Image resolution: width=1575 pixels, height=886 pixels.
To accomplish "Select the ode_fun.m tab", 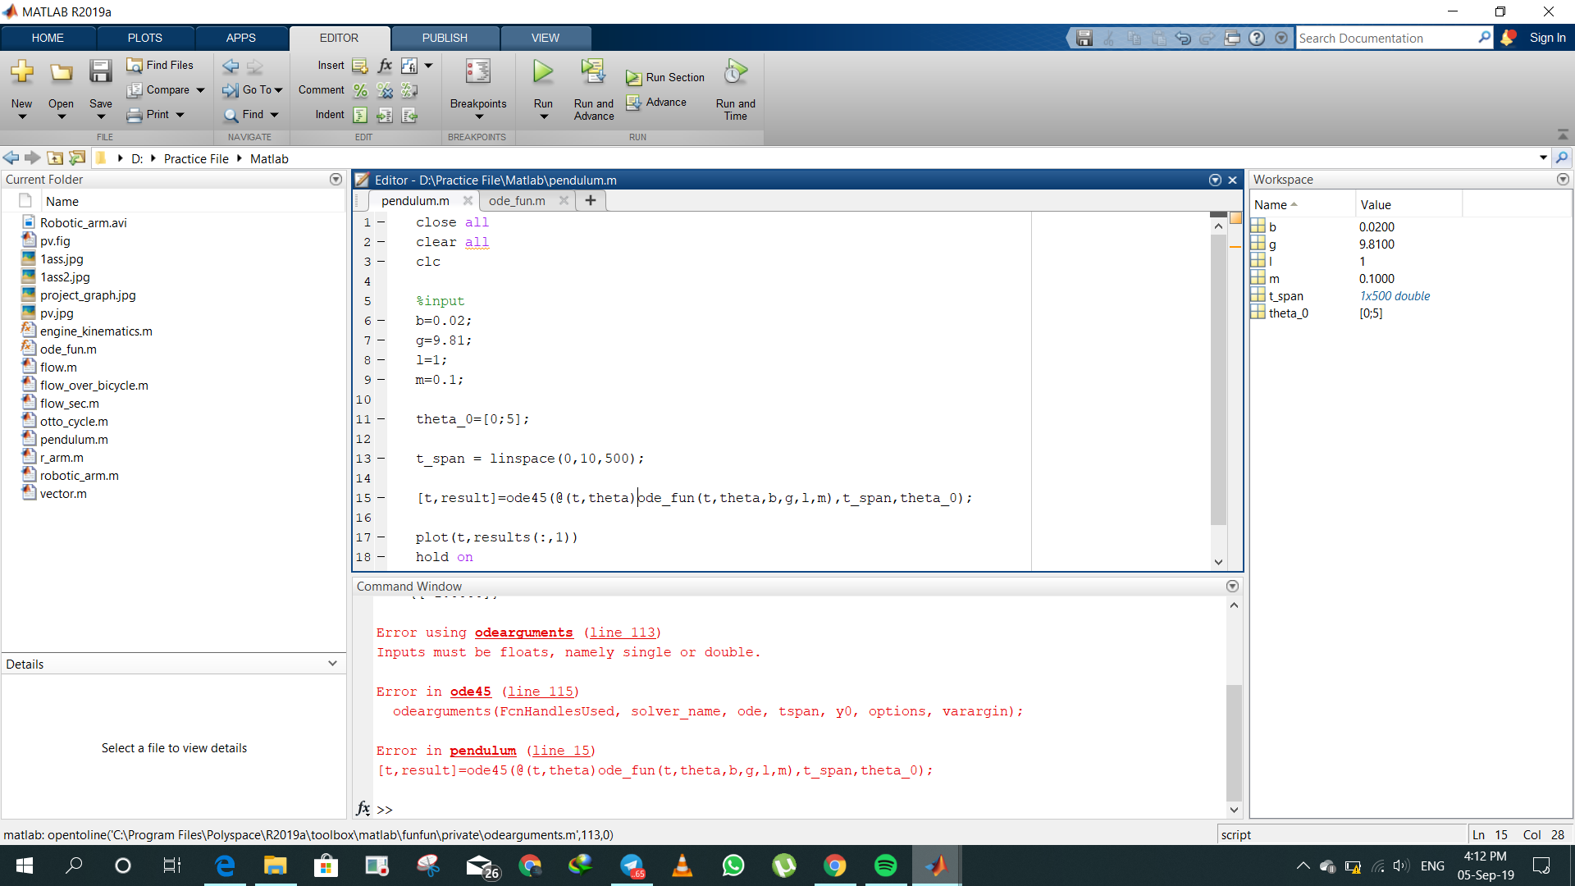I will tap(517, 201).
